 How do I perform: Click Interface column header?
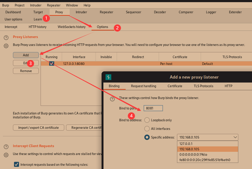[x=79, y=57]
